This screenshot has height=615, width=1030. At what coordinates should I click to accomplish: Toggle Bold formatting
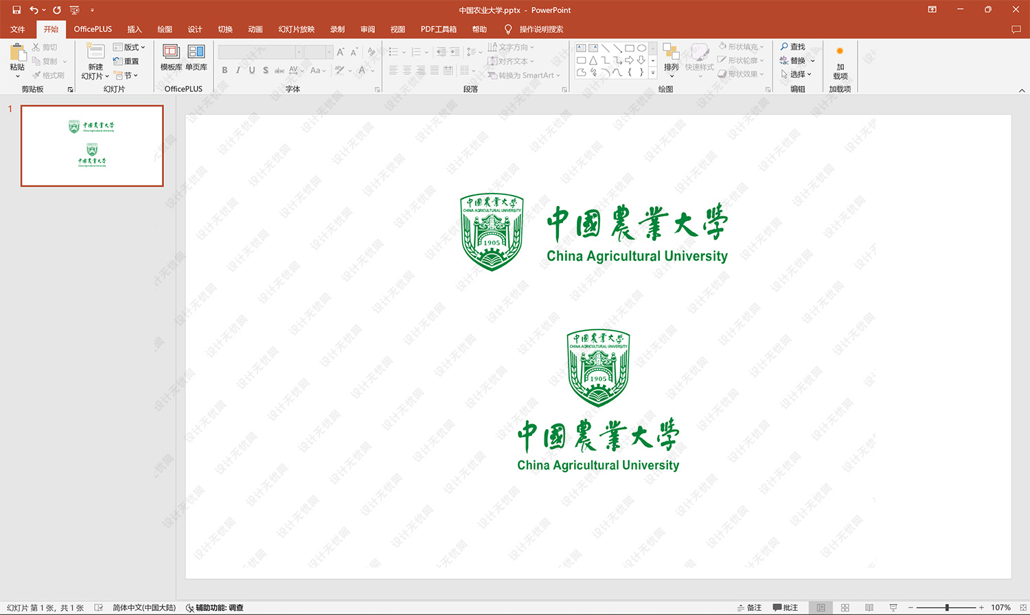[x=225, y=70]
